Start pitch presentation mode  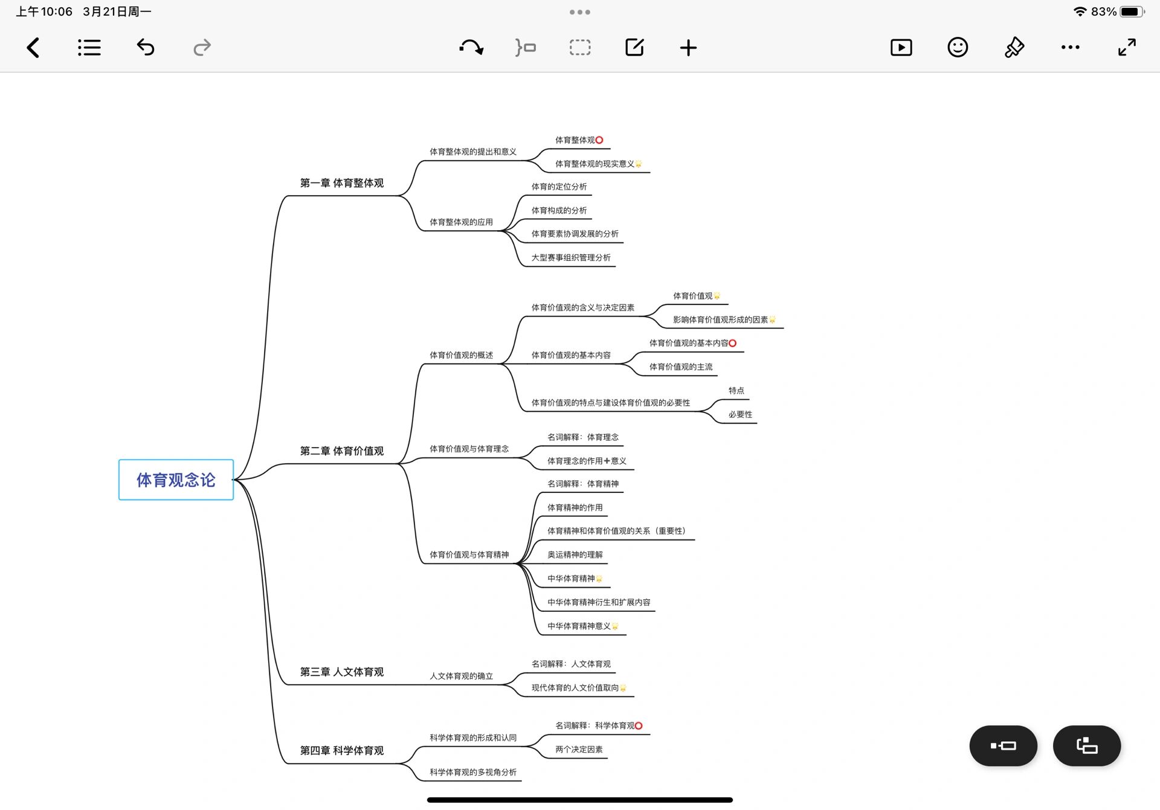pos(901,48)
